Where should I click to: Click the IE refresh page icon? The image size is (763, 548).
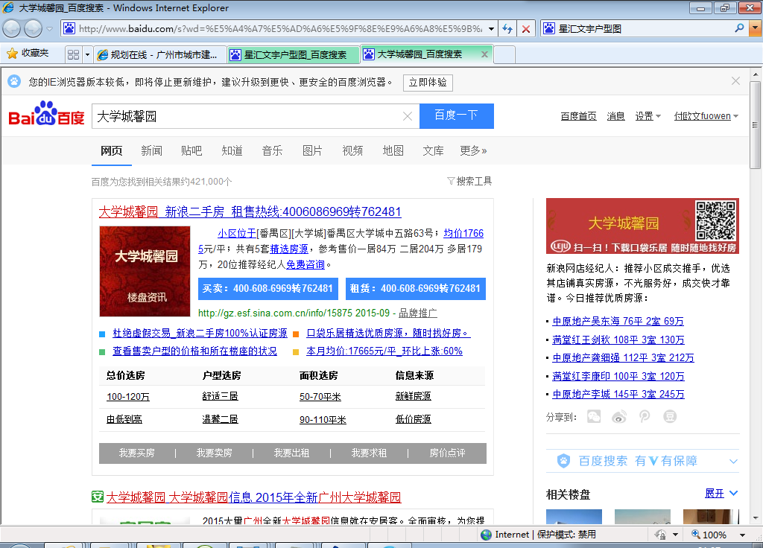507,29
